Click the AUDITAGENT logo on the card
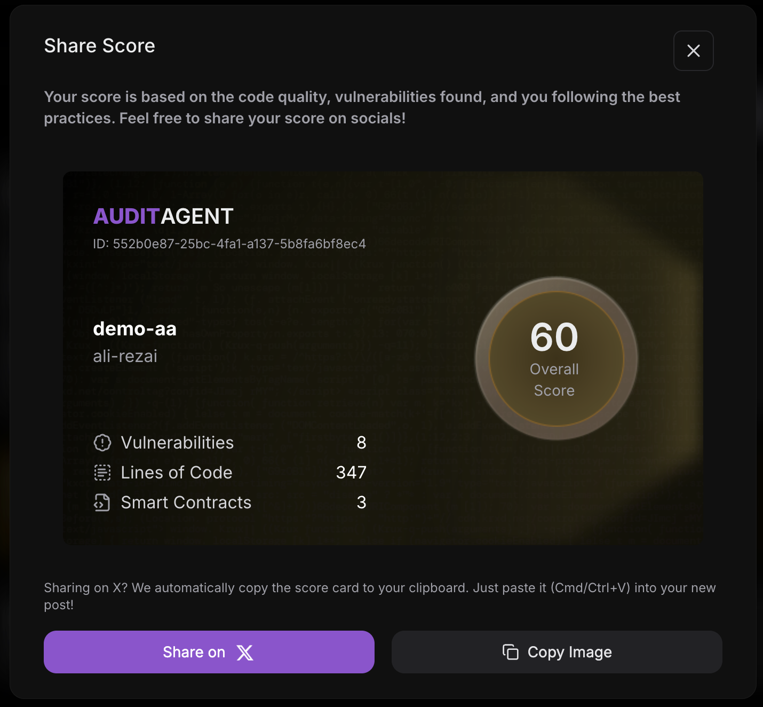 click(163, 216)
